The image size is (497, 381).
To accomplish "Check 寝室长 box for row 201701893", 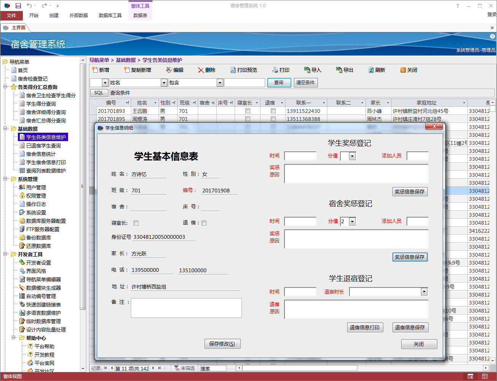I will pyautogui.click(x=248, y=111).
